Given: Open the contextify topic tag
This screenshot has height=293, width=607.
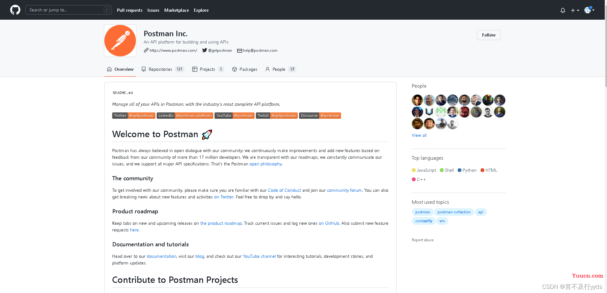Looking at the screenshot, I should coord(424,221).
